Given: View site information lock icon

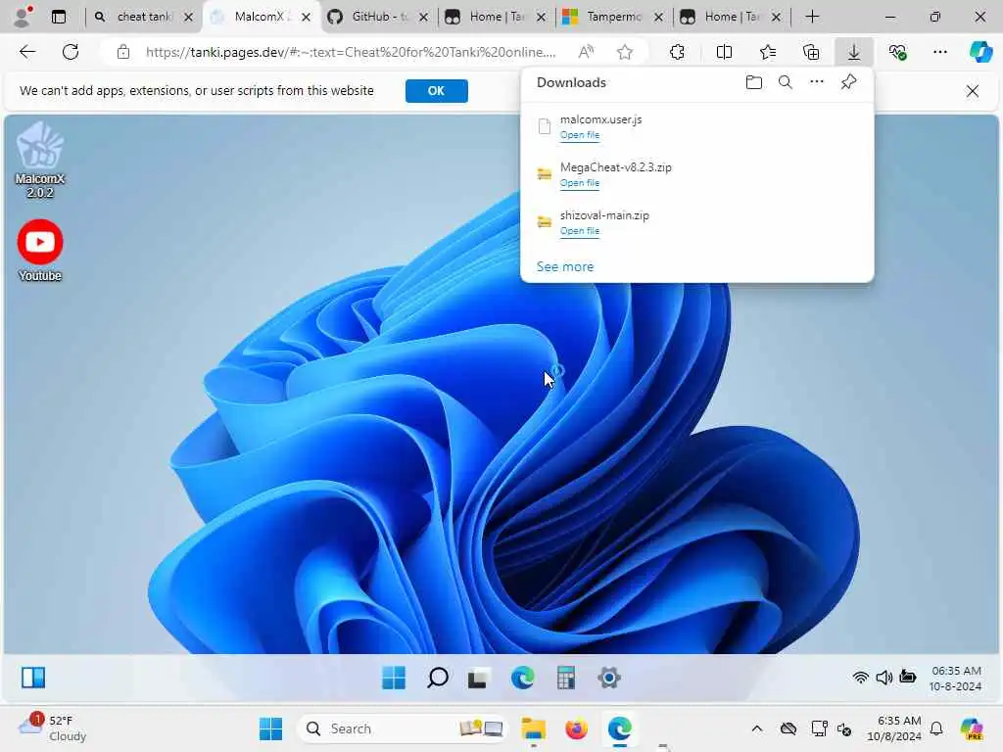Looking at the screenshot, I should pyautogui.click(x=123, y=52).
